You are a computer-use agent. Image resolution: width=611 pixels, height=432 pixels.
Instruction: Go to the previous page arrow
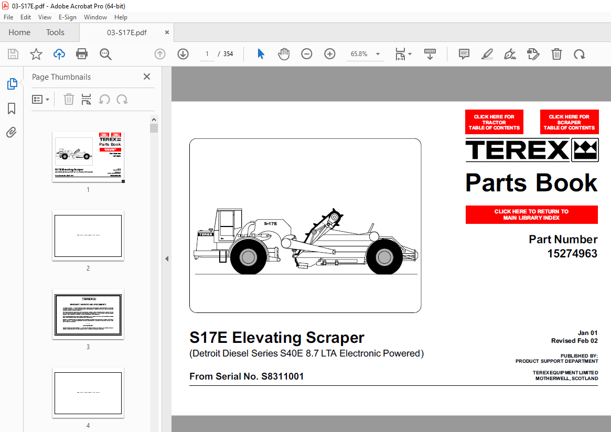point(160,54)
